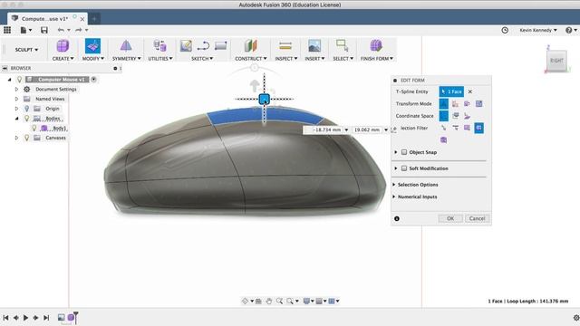
Task: Expand Document Settings tree node
Action: click(x=16, y=89)
